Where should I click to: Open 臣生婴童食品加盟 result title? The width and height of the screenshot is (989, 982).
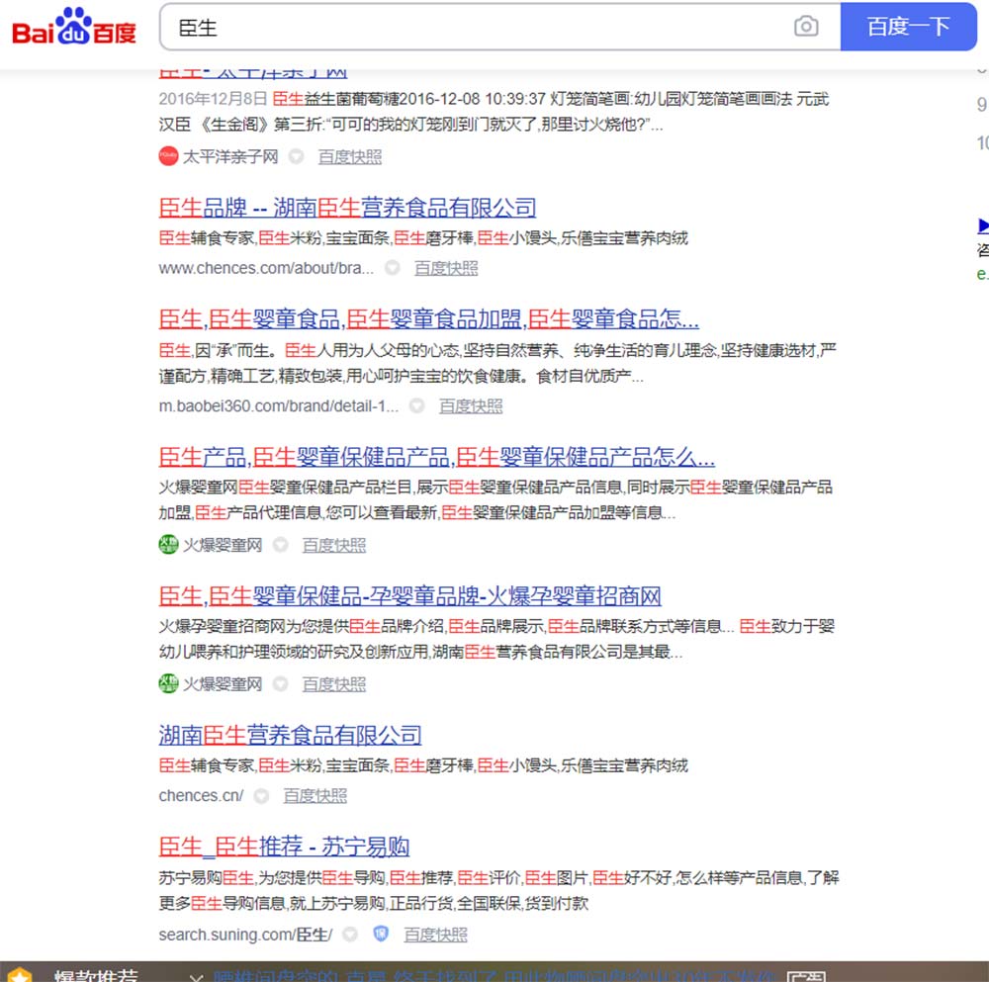click(x=429, y=319)
